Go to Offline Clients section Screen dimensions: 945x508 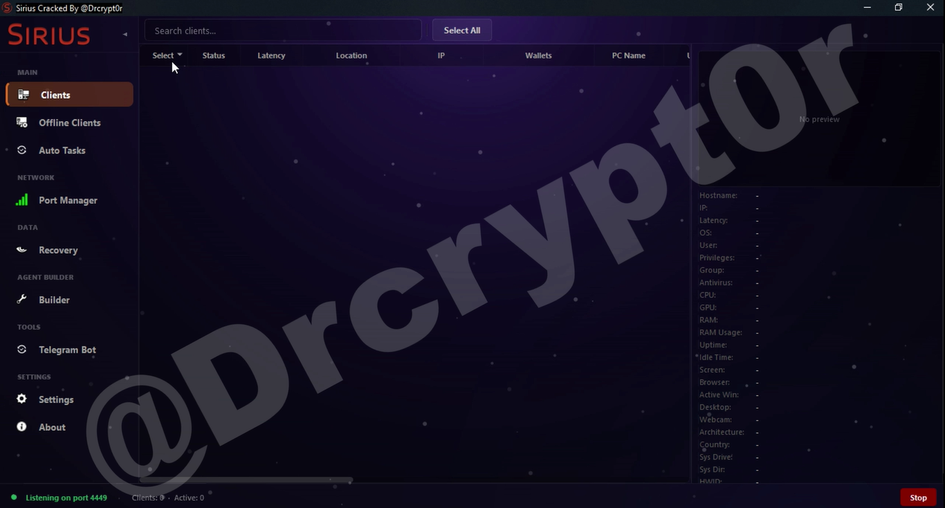69,123
